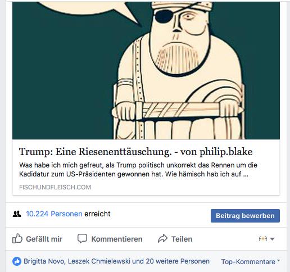Click the FISCHUNDFLEISCH.COM source link
The width and height of the screenshot is (290, 272).
tap(55, 187)
